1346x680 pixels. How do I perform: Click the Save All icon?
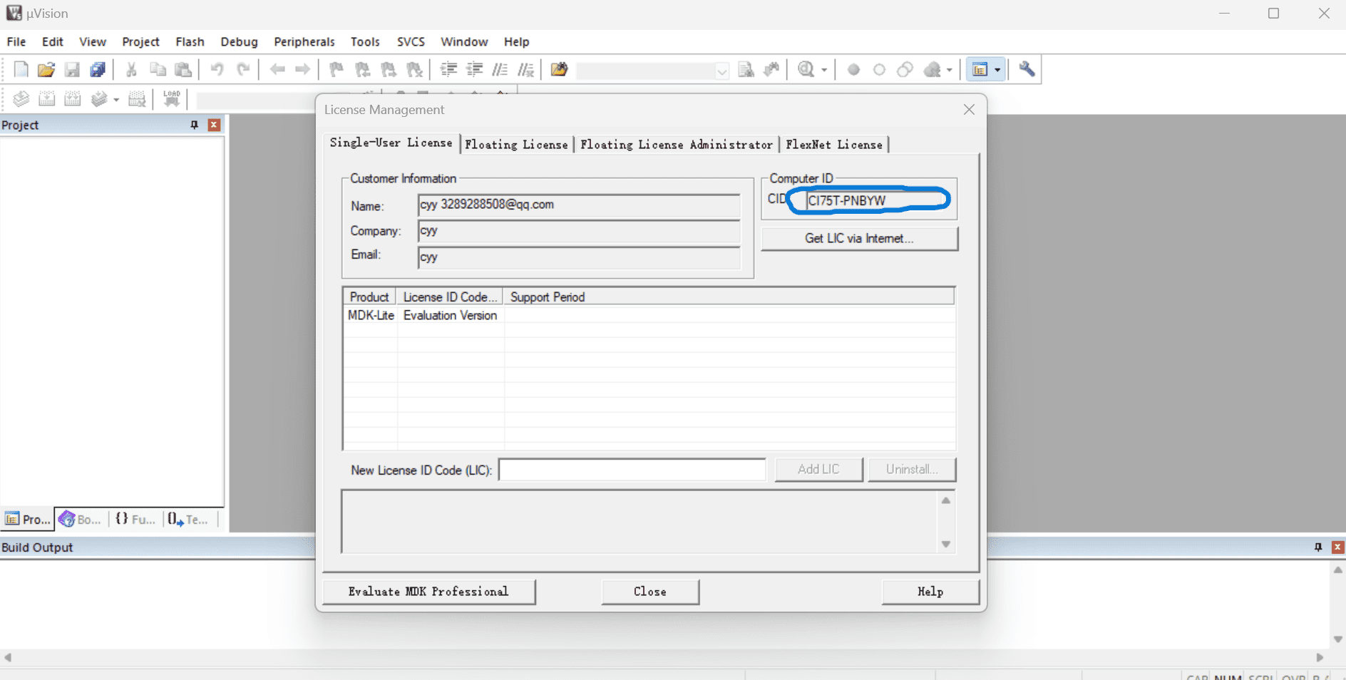[x=98, y=69]
